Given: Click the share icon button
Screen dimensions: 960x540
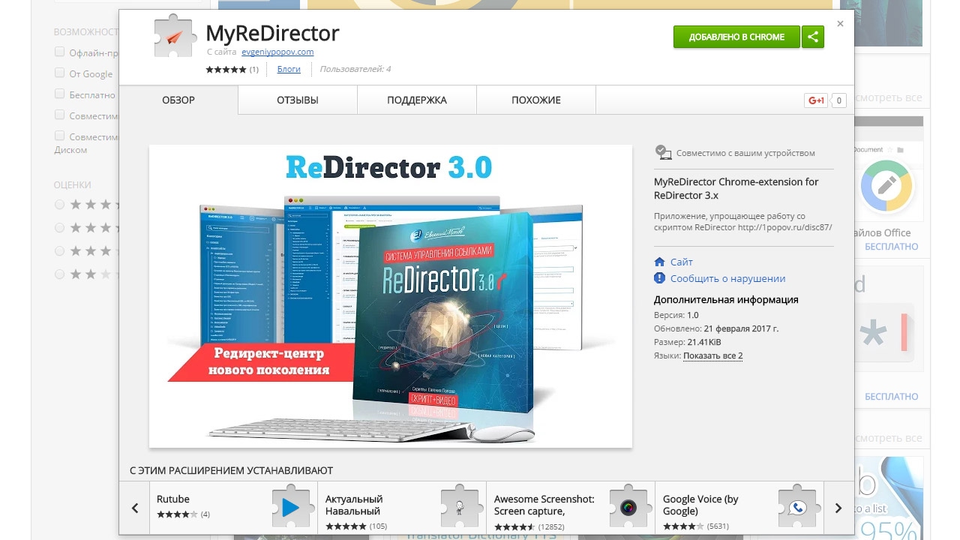Looking at the screenshot, I should pos(813,37).
